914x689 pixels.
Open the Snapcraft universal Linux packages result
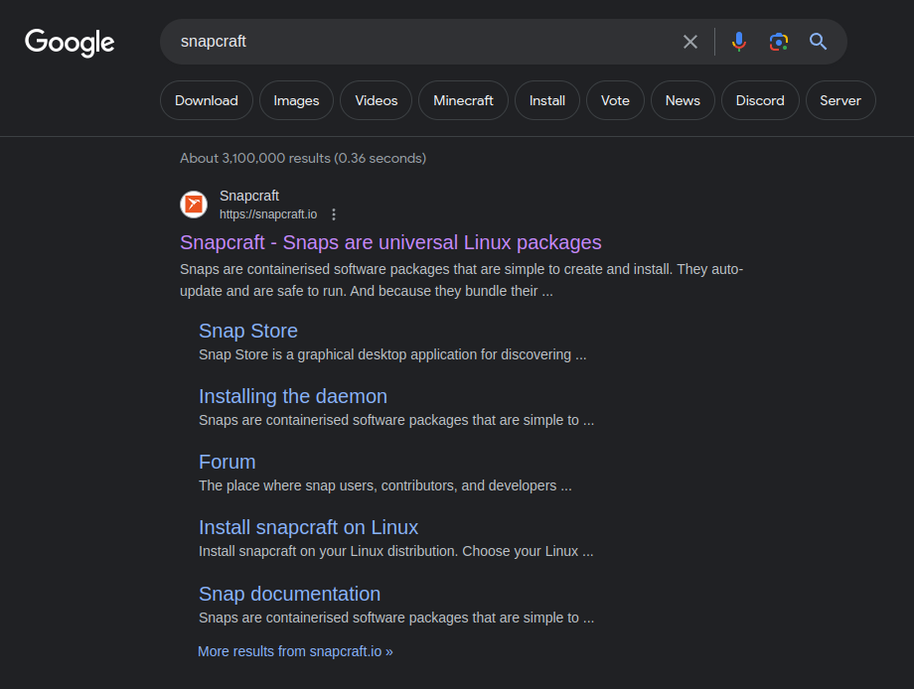click(x=390, y=242)
